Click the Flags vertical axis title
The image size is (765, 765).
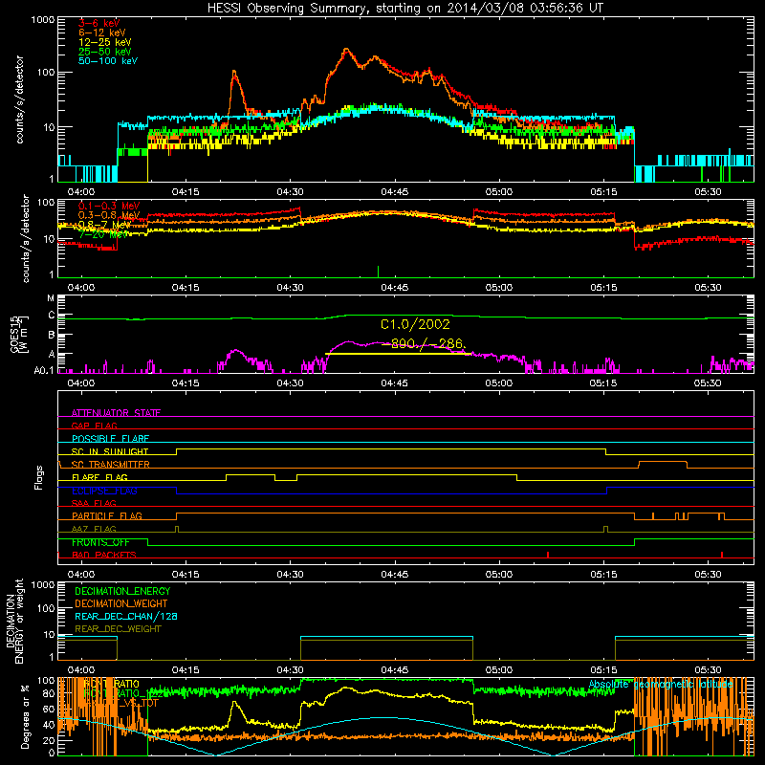[x=38, y=477]
